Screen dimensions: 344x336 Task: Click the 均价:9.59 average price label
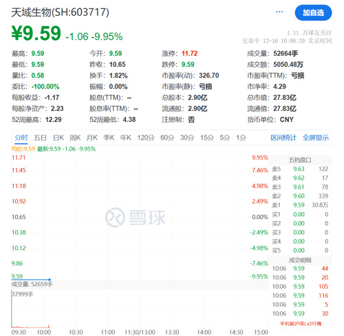pos(23,149)
